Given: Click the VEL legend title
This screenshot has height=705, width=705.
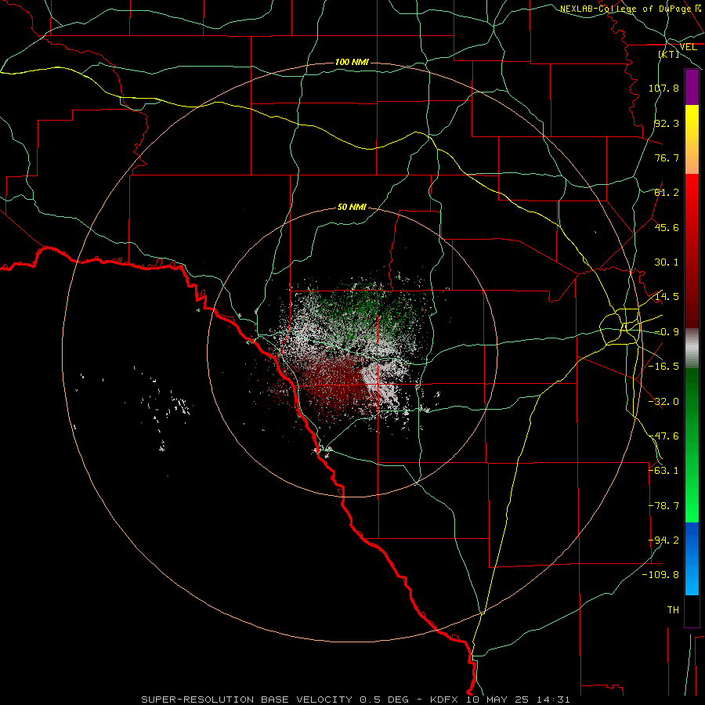Looking at the screenshot, I should tap(689, 47).
